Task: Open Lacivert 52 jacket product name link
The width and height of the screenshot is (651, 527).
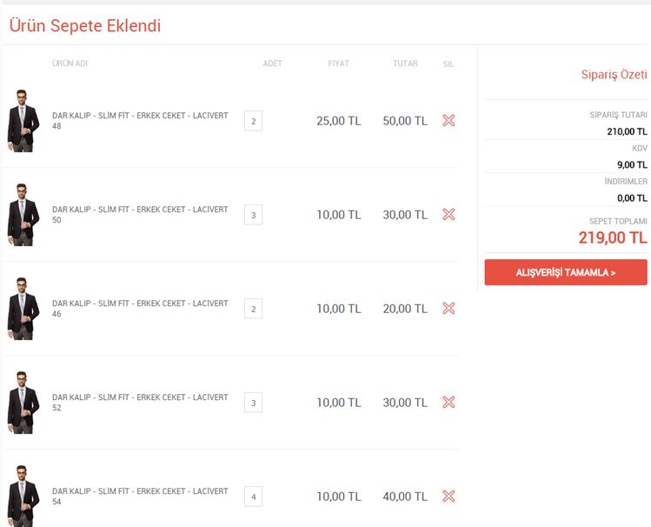Action: click(x=140, y=397)
